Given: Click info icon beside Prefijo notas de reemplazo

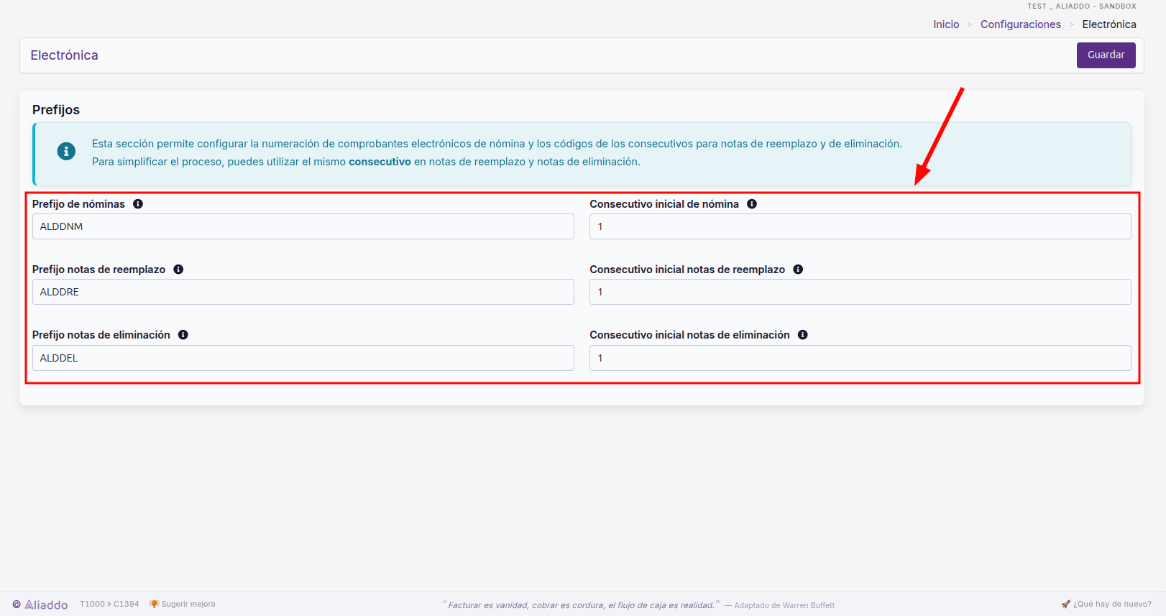Looking at the screenshot, I should [178, 270].
